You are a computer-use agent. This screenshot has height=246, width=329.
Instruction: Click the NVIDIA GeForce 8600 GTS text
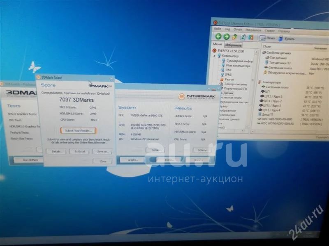[146, 116]
